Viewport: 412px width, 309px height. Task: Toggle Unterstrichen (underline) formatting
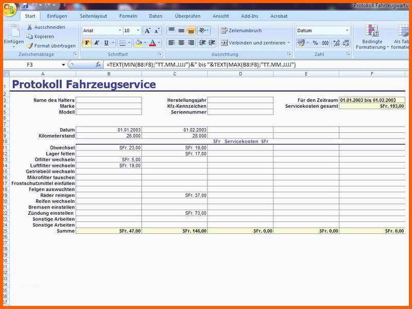pos(106,43)
